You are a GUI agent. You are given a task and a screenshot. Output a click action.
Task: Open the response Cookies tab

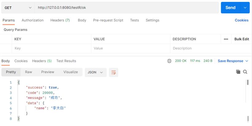click(x=21, y=61)
